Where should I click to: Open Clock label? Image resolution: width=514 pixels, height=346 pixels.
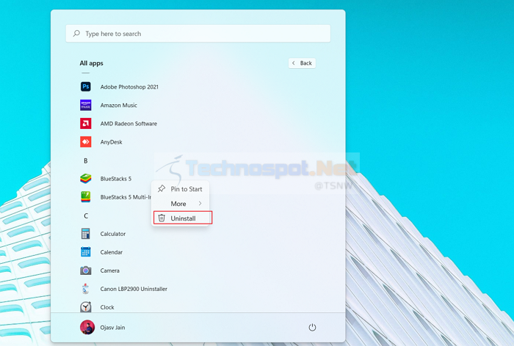(x=107, y=307)
